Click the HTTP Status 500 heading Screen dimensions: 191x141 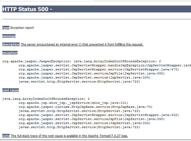pyautogui.click(x=28, y=9)
